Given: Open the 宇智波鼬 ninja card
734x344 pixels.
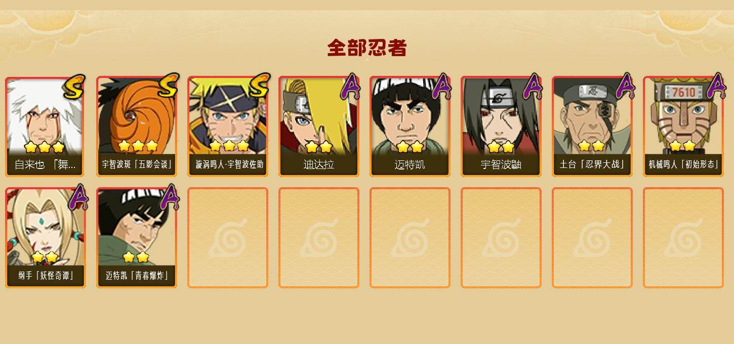Looking at the screenshot, I should (501, 126).
